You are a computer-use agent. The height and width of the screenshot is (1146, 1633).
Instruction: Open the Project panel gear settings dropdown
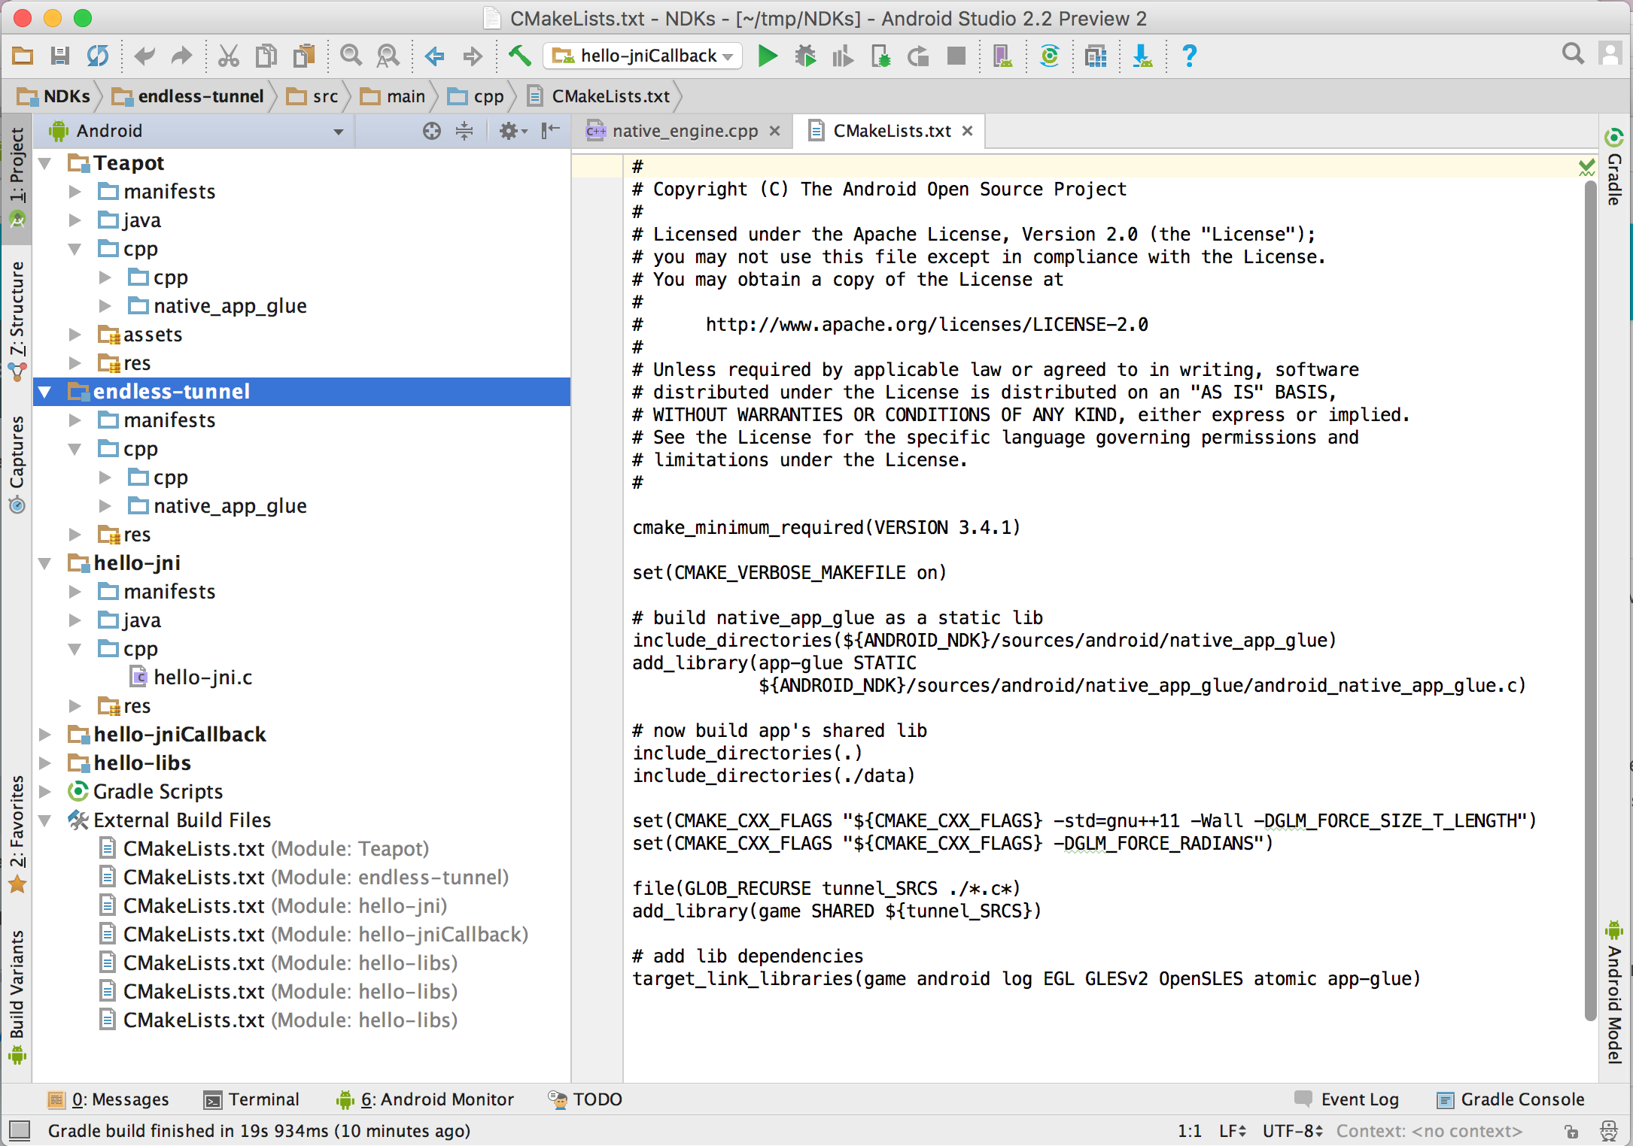click(513, 131)
